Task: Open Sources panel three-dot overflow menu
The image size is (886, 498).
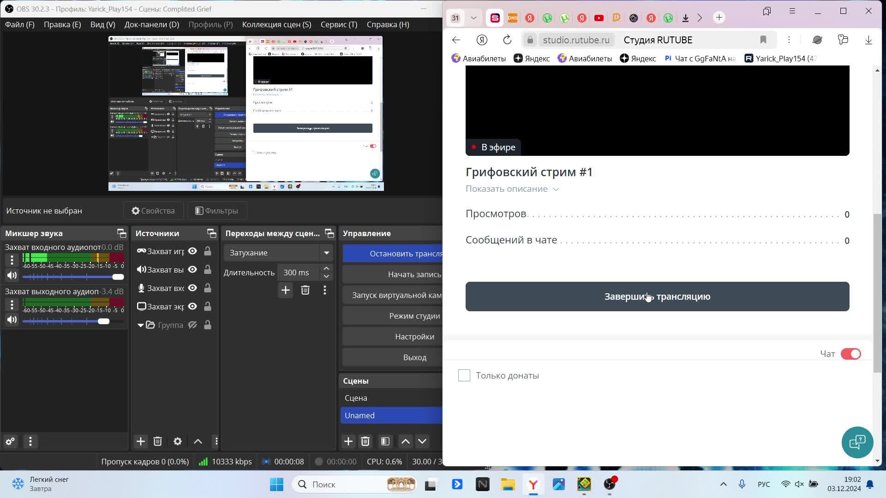Action: click(x=216, y=441)
